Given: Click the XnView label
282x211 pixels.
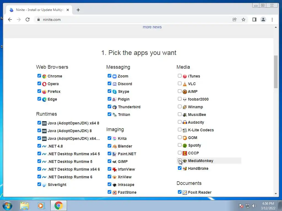Looking at the screenshot, I should pos(125,177).
